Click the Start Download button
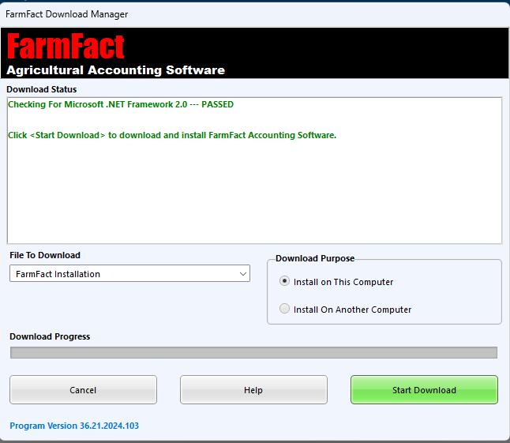 click(424, 390)
